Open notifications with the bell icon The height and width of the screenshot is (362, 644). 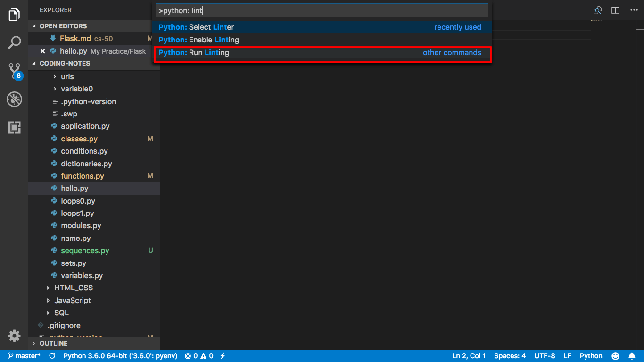632,356
